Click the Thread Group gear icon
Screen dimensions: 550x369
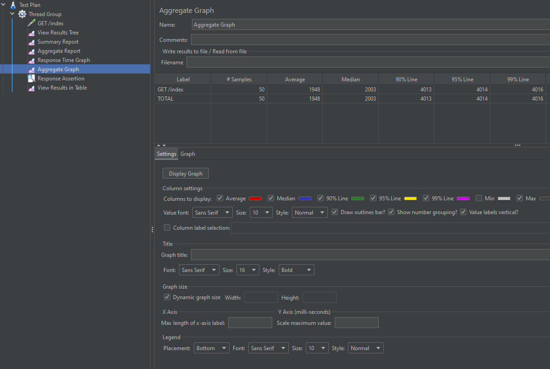[x=22, y=14]
